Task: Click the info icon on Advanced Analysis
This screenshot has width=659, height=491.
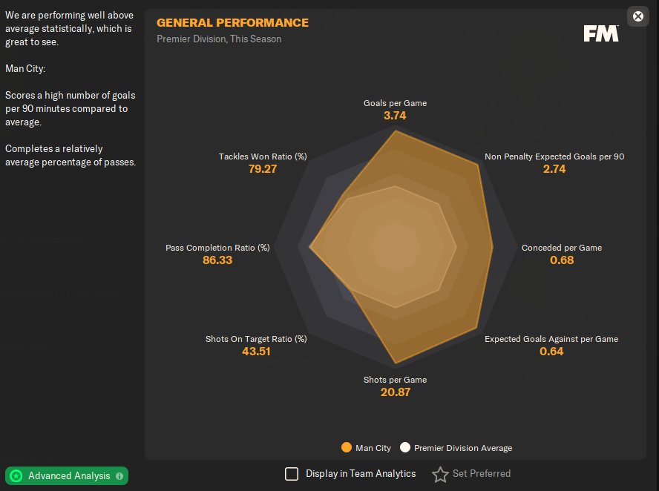Action: tap(119, 476)
